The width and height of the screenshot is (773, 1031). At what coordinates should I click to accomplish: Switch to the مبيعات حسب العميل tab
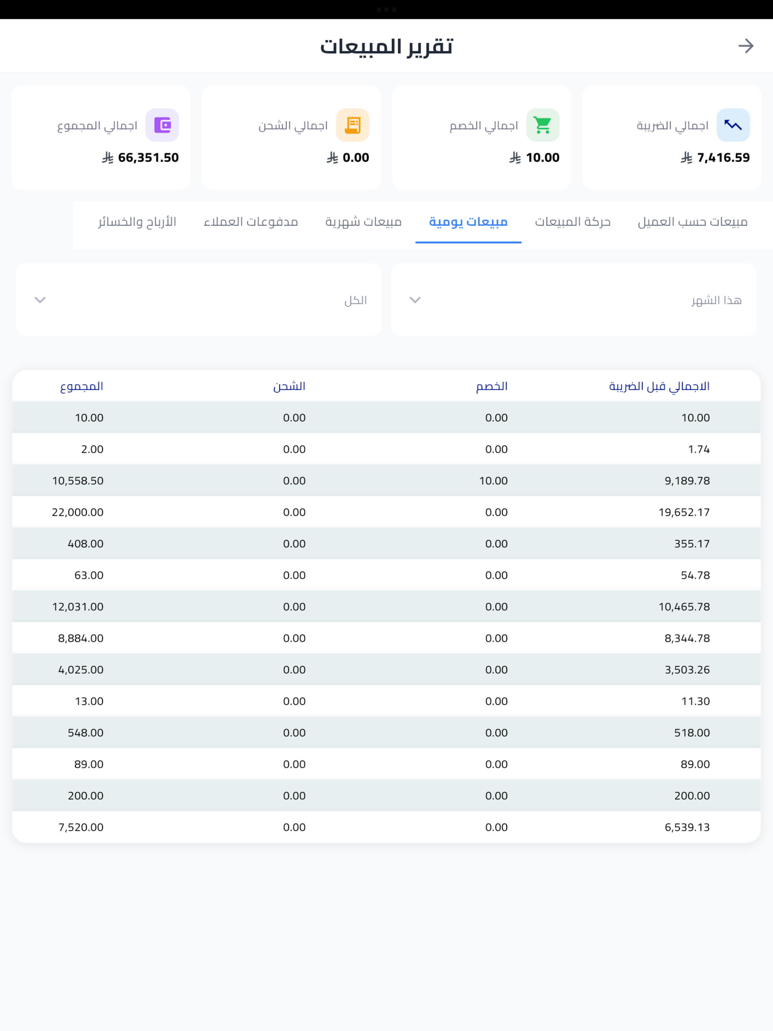pos(692,222)
